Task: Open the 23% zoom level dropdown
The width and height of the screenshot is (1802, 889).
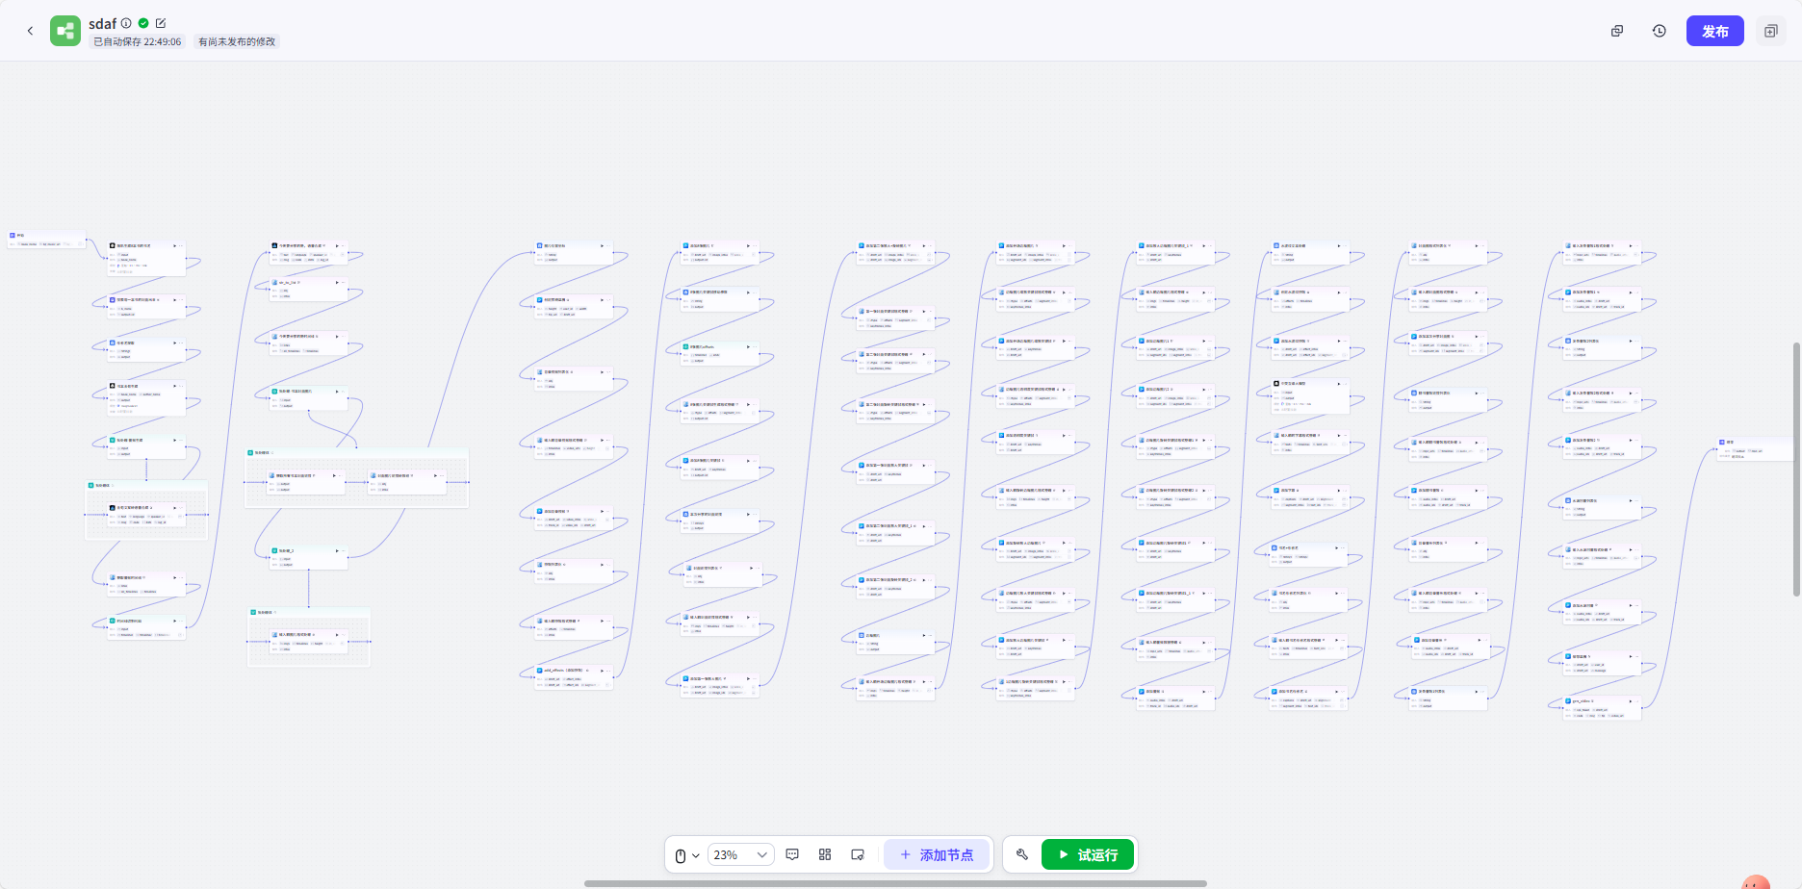Action: (x=741, y=854)
